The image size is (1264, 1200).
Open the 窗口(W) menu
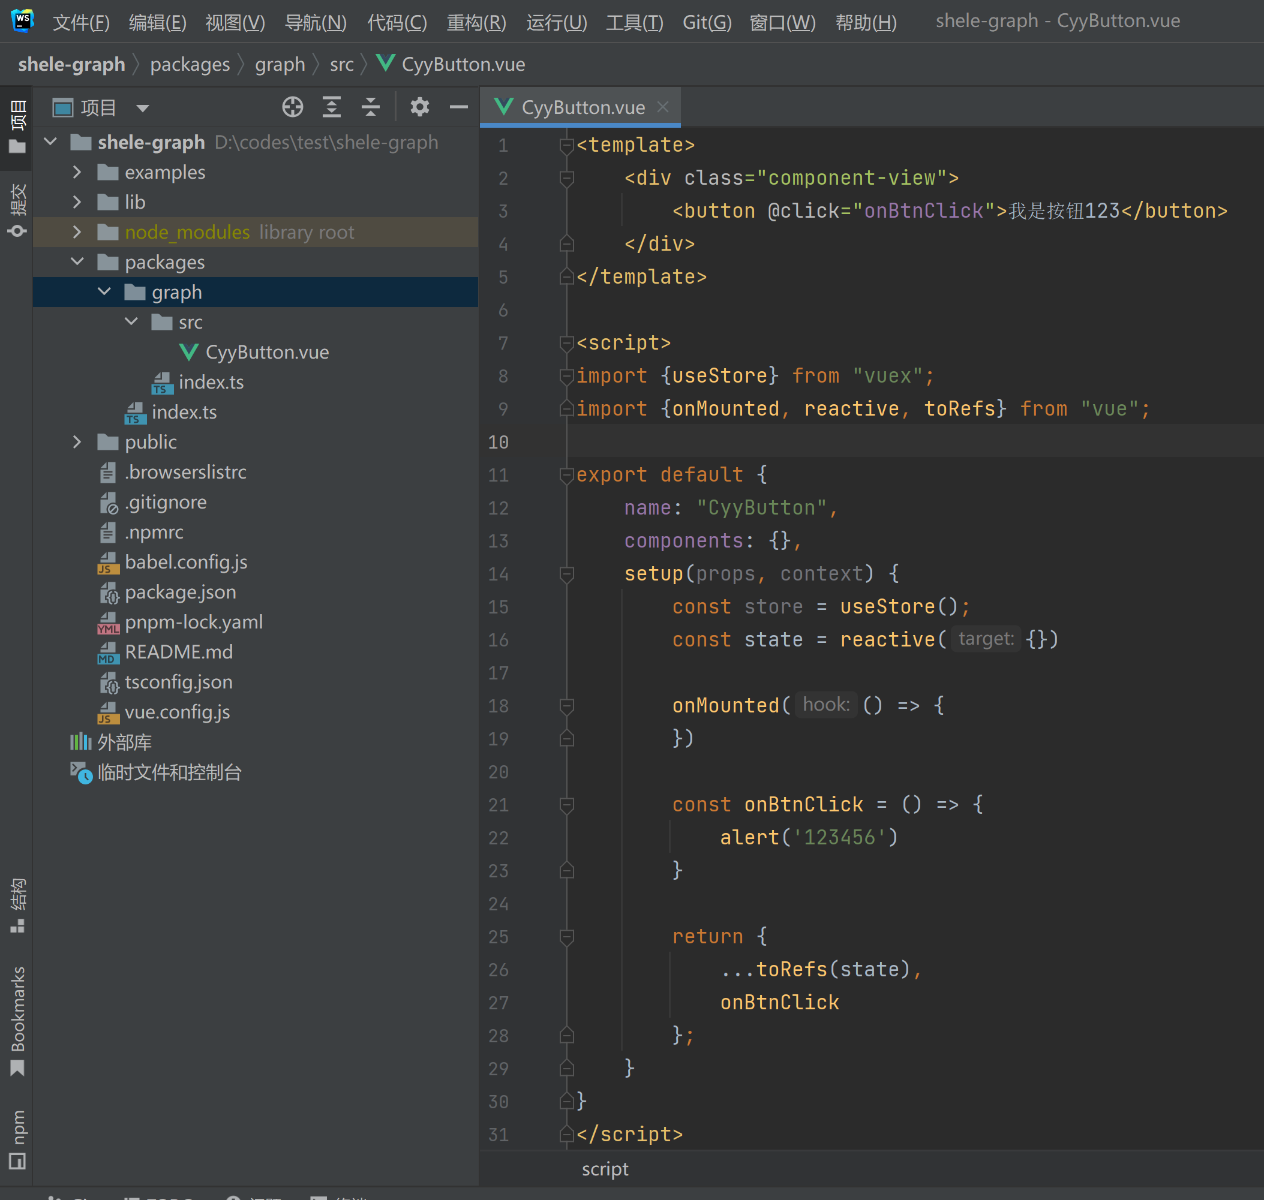[782, 22]
